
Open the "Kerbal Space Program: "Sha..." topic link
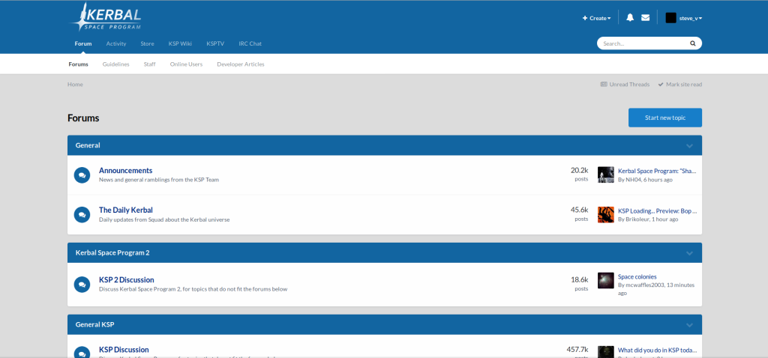click(657, 171)
